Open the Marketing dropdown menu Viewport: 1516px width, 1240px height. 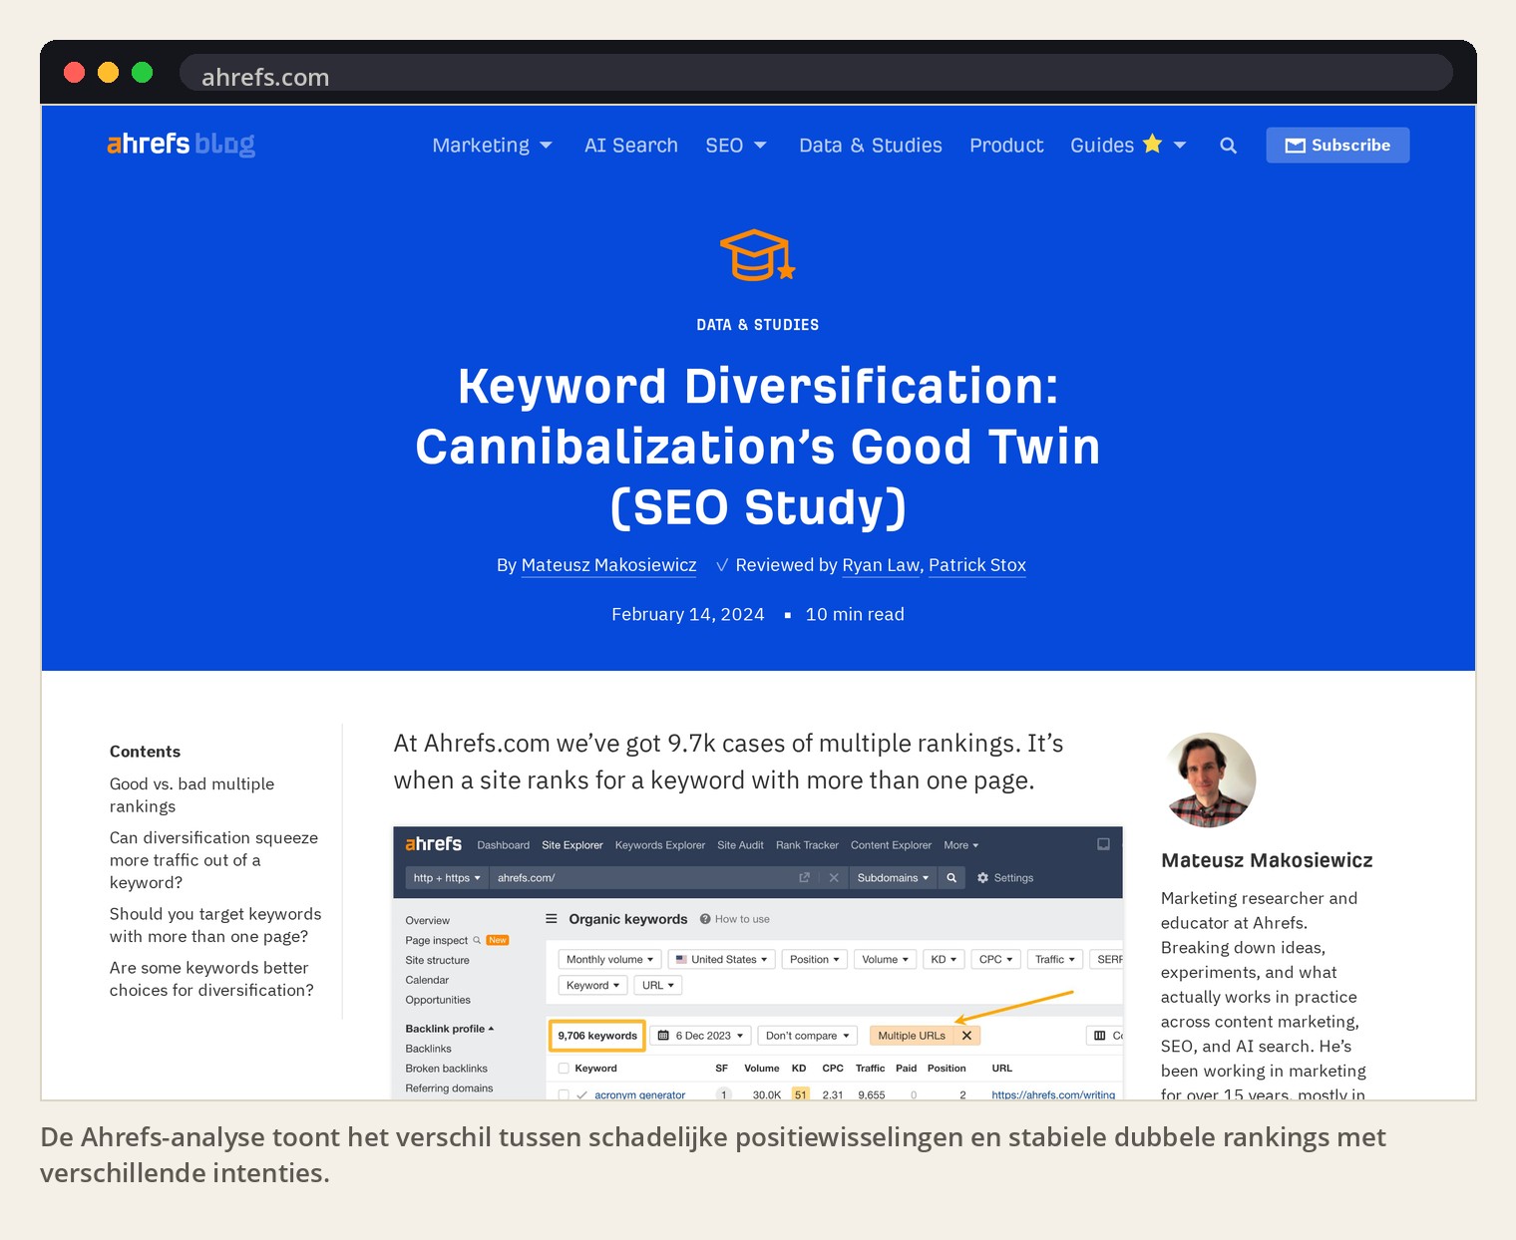click(492, 146)
